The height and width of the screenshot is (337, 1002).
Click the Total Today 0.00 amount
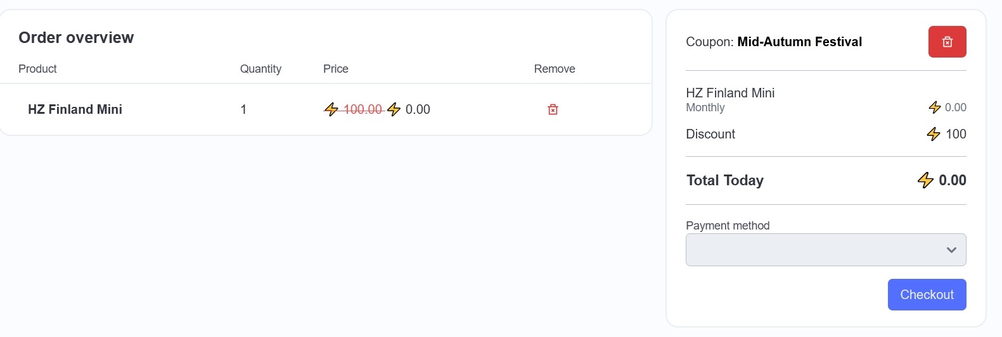click(x=952, y=180)
